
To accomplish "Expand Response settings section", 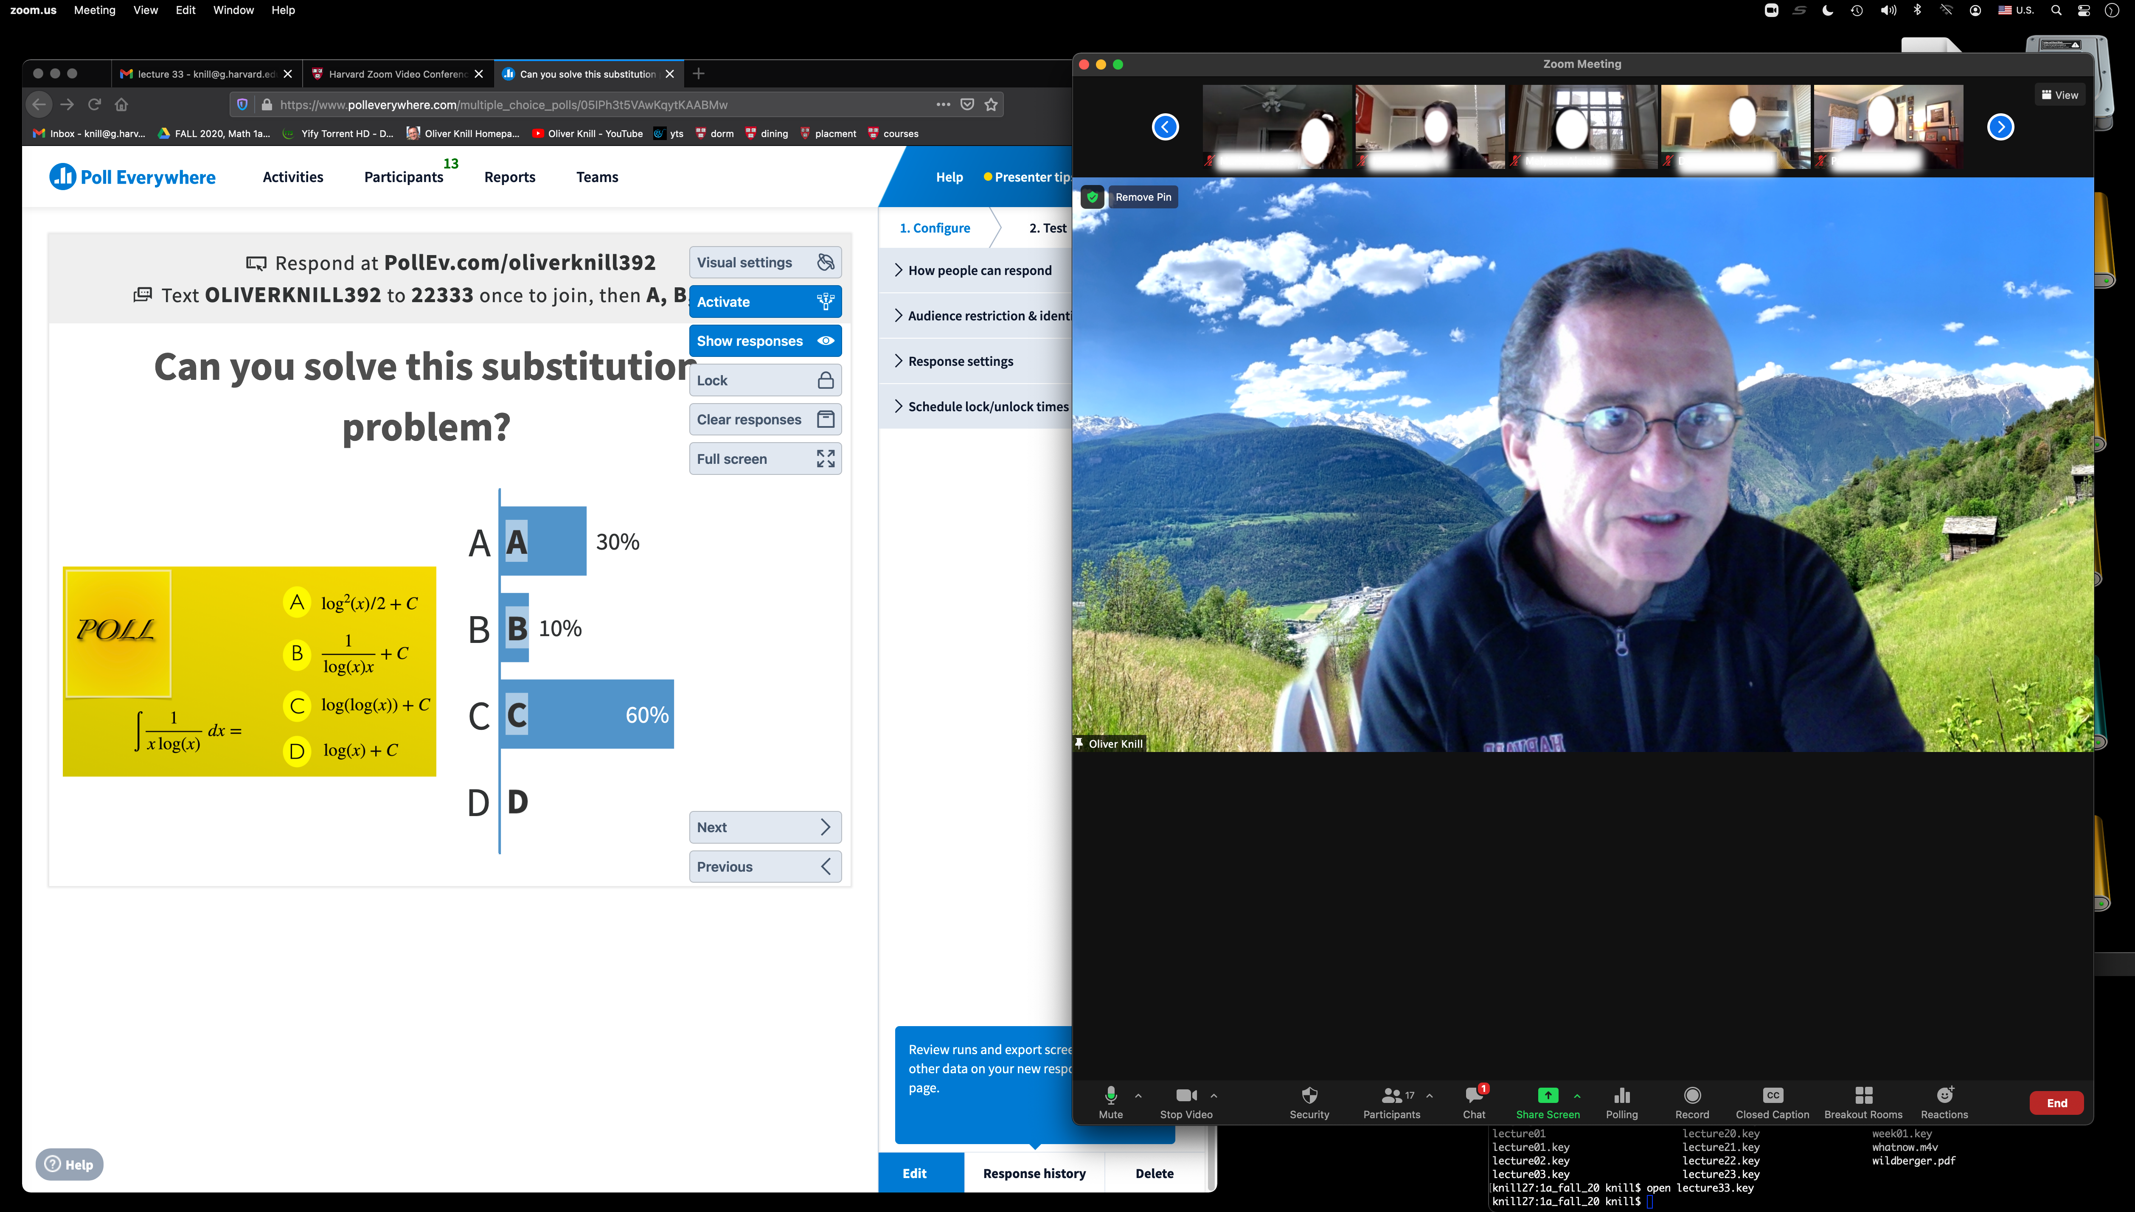I will (960, 361).
